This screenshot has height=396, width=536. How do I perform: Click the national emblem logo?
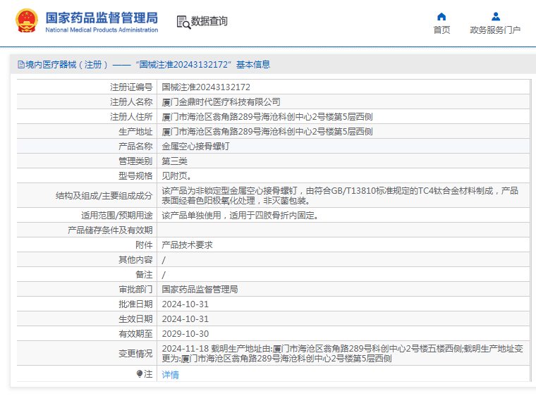pos(27,21)
